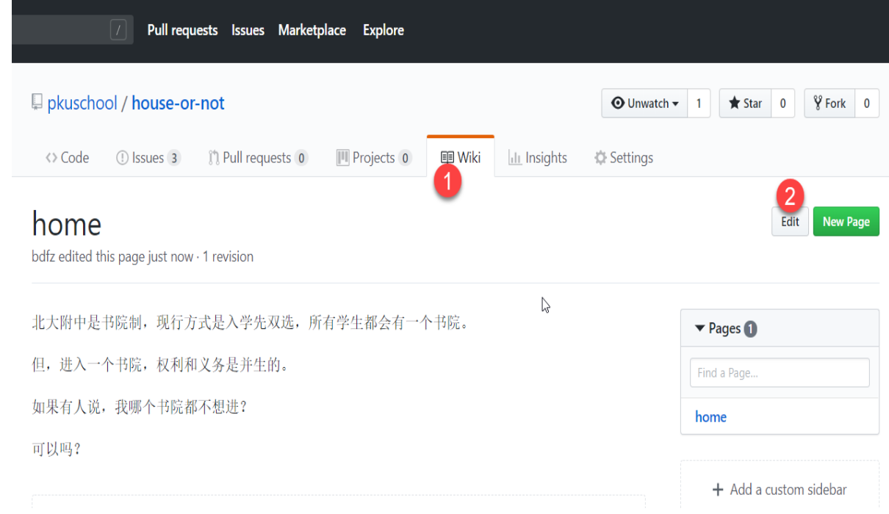Image resolution: width=889 pixels, height=514 pixels.
Task: Open the Unwatch dropdown
Action: (x=644, y=104)
